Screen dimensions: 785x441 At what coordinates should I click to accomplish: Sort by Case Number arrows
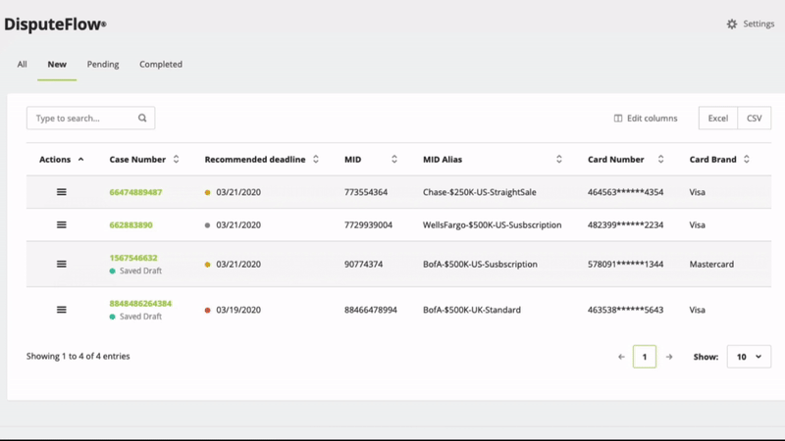point(177,160)
